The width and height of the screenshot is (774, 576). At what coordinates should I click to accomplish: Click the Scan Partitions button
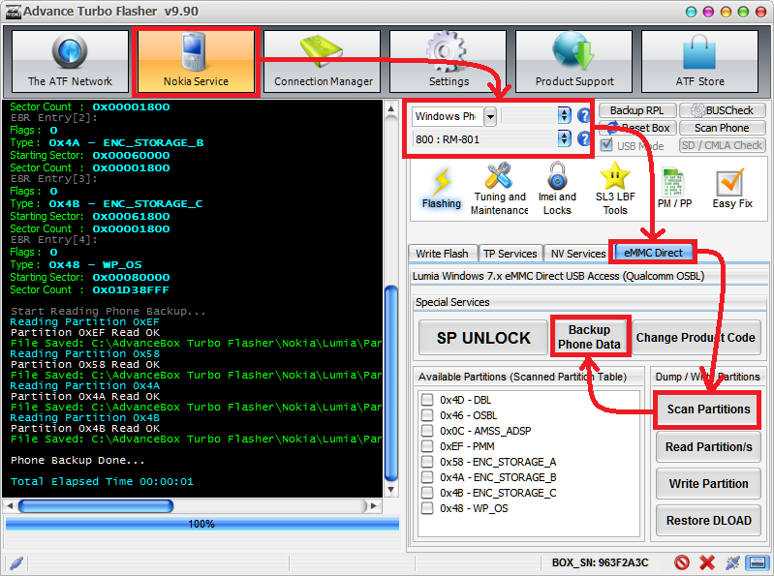pos(708,409)
